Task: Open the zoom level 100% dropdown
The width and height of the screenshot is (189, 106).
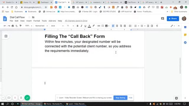Action: [x=28, y=26]
